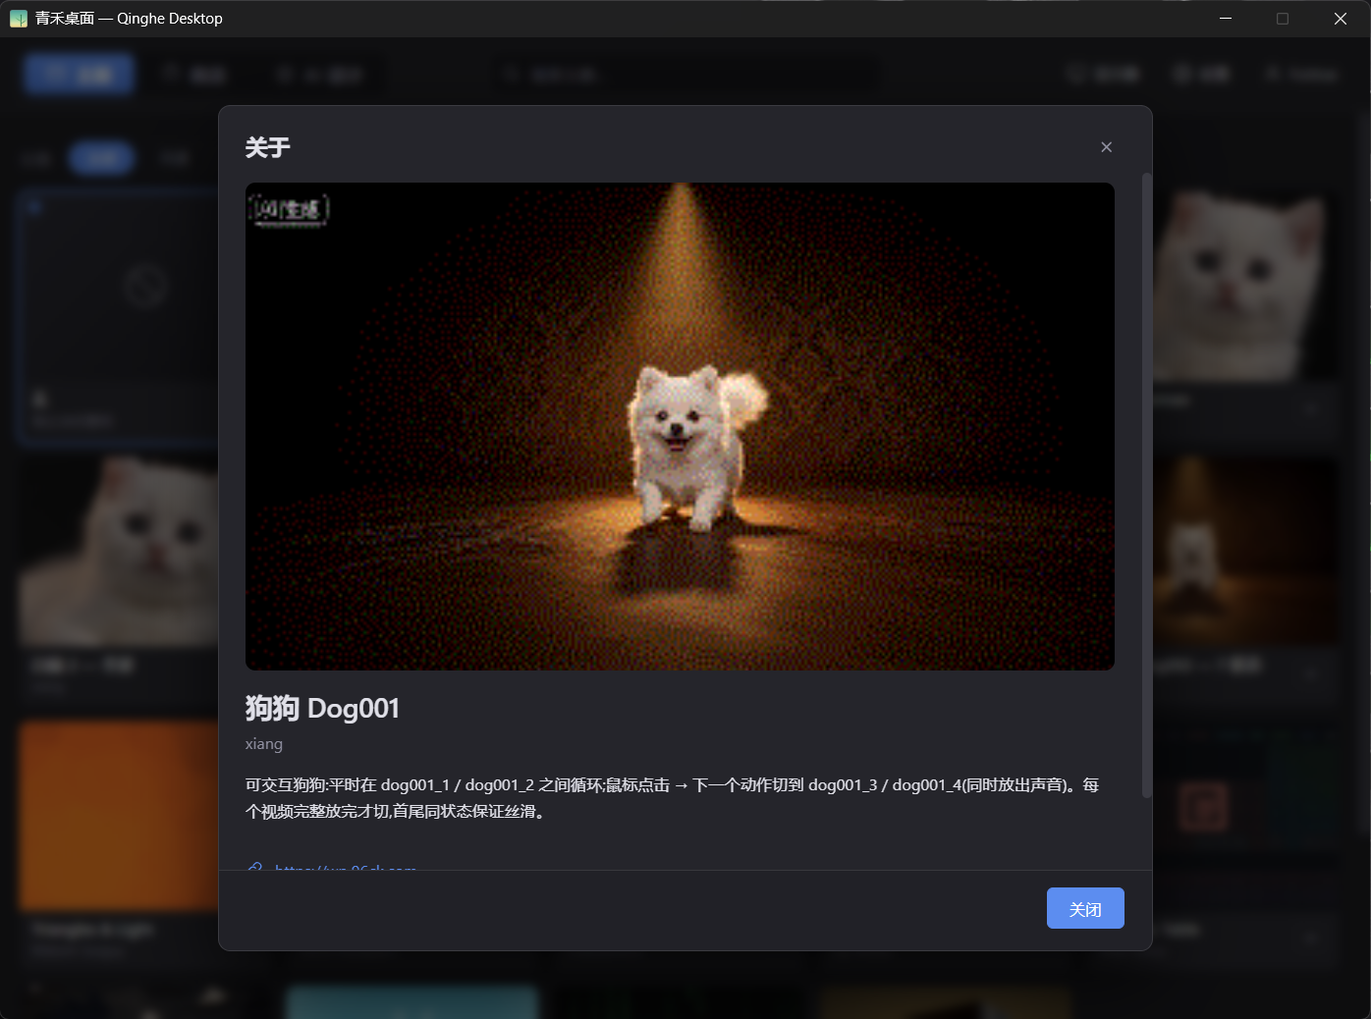Click the 关于 dialog heading

click(267, 147)
